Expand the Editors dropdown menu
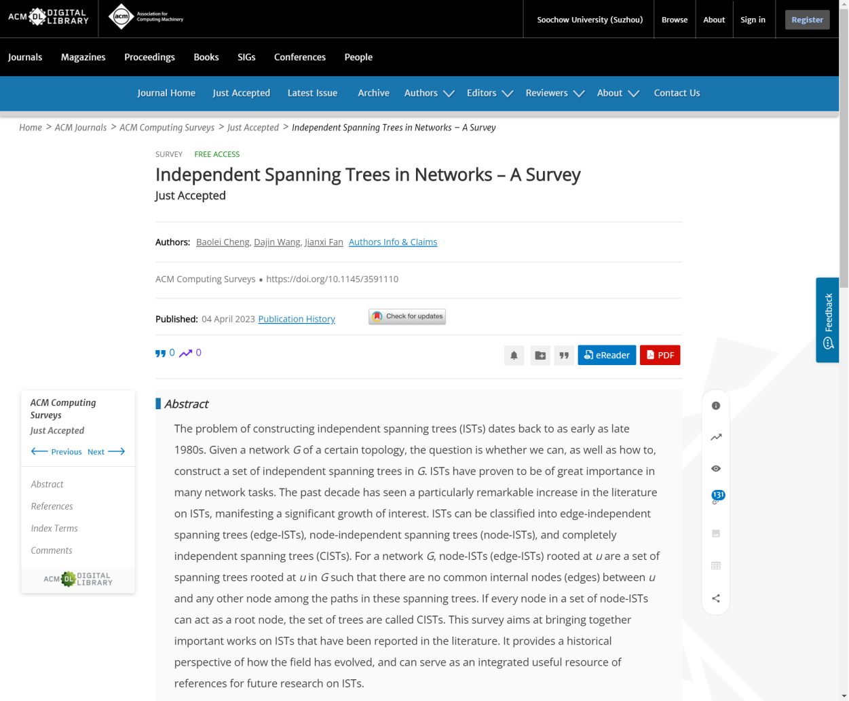The width and height of the screenshot is (849, 701). (489, 93)
